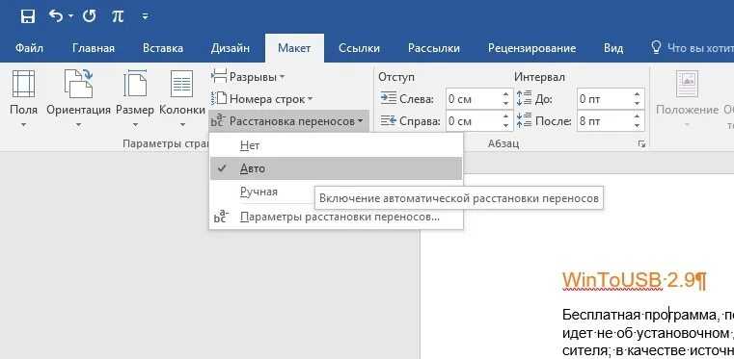Click the Pi equation icon
This screenshot has height=359, width=734.
pos(117,16)
